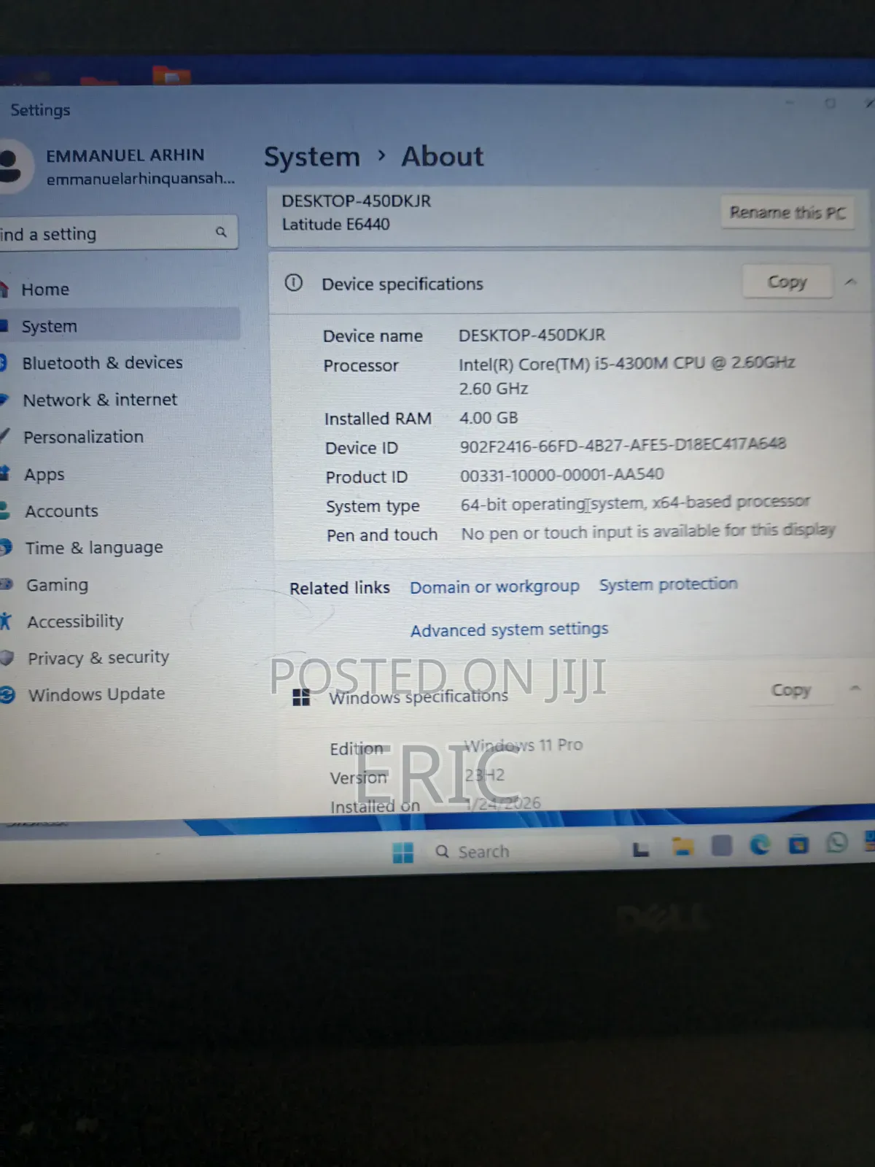Click the Device specifications info icon
The width and height of the screenshot is (875, 1167).
point(293,283)
